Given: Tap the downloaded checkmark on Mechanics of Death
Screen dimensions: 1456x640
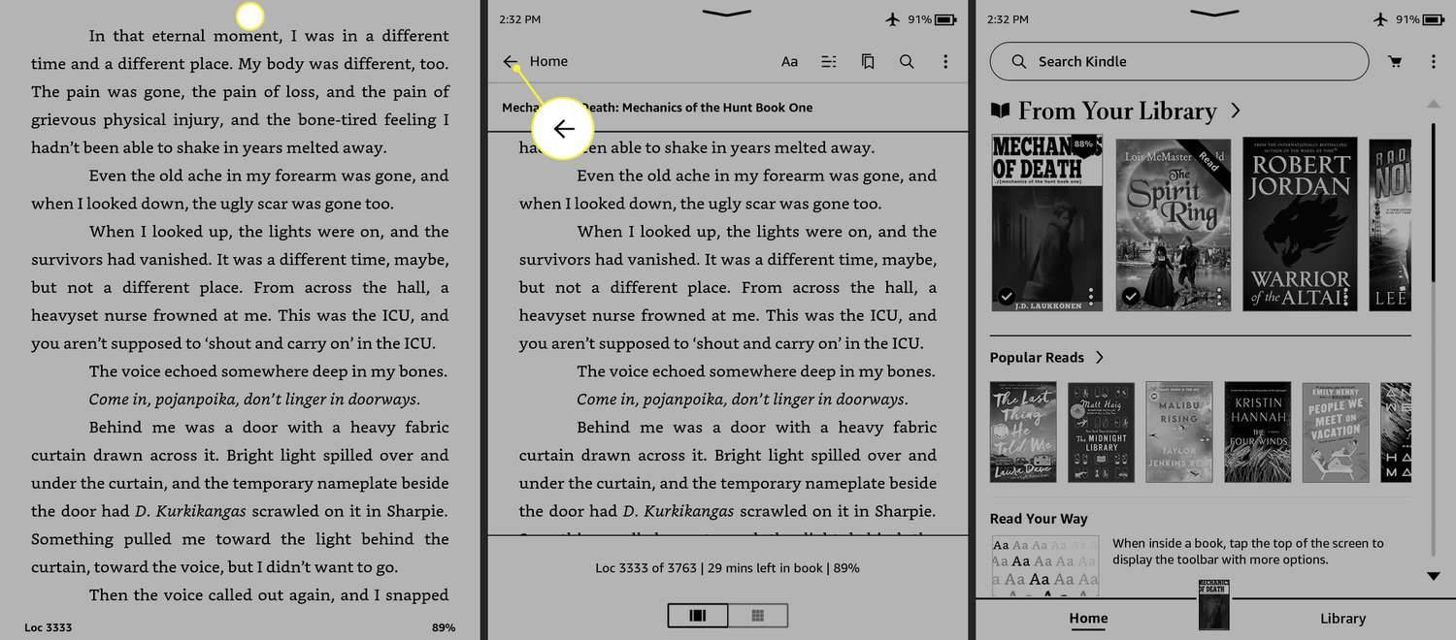Looking at the screenshot, I should pyautogui.click(x=1007, y=296).
